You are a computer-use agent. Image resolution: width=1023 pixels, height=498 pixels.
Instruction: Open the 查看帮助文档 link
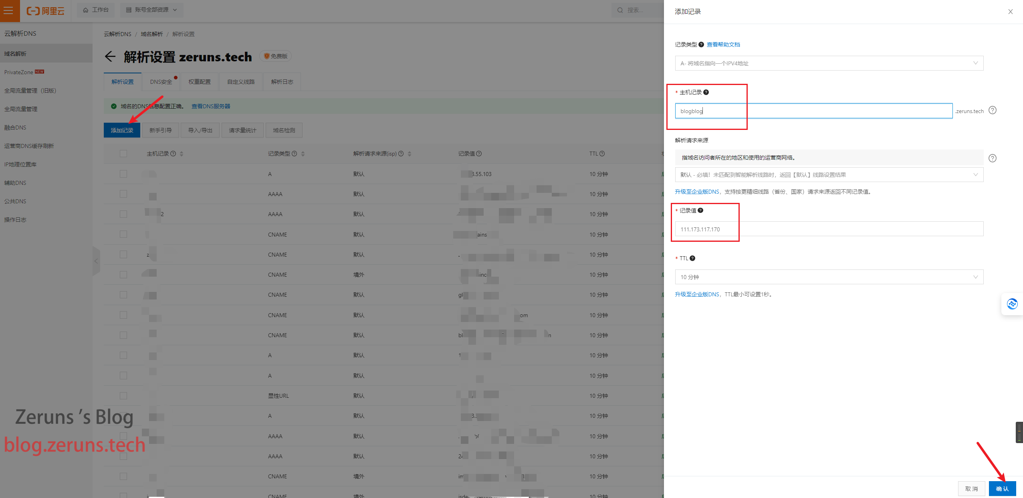tap(723, 45)
